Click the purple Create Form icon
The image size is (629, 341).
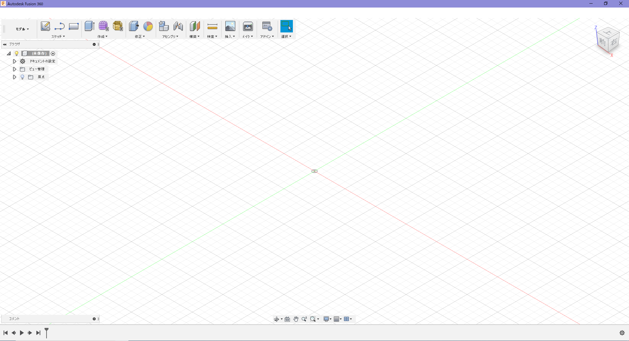[104, 26]
